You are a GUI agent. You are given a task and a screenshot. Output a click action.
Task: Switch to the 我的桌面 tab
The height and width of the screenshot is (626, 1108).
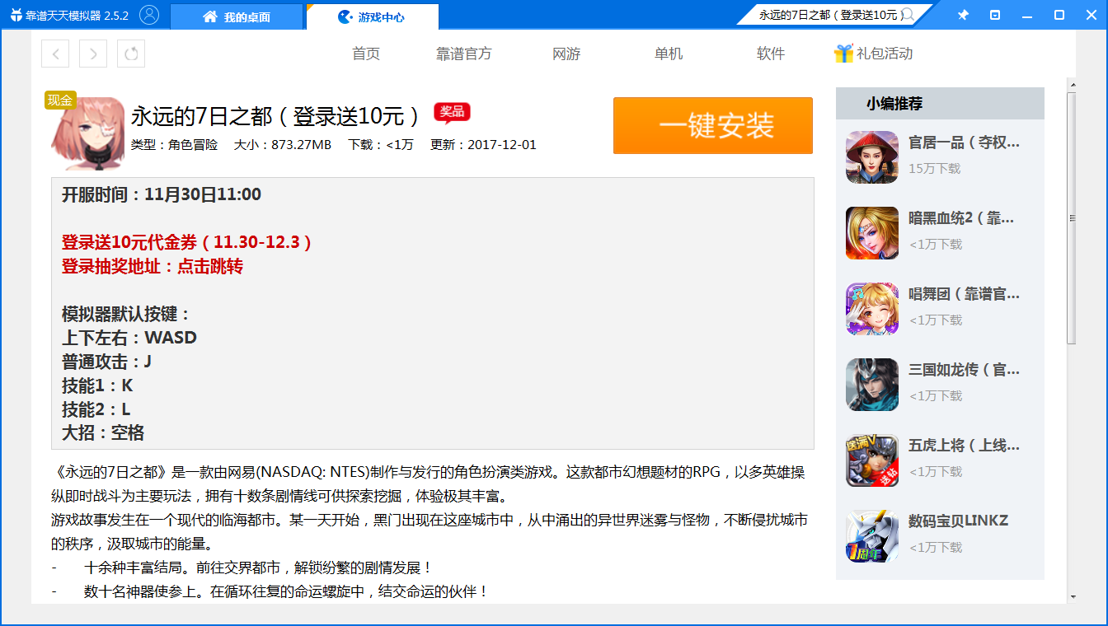click(x=236, y=15)
